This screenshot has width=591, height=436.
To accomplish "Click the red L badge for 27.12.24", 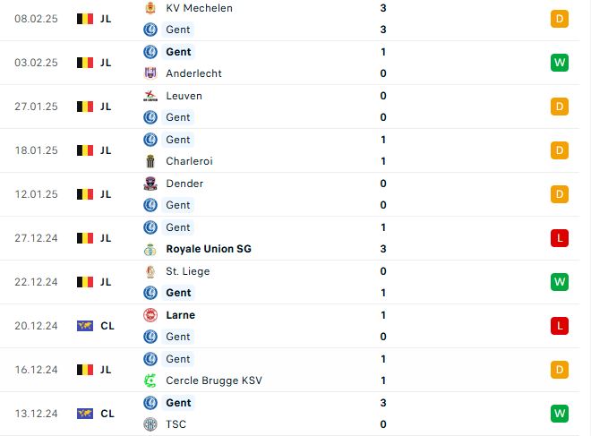I will [x=560, y=238].
